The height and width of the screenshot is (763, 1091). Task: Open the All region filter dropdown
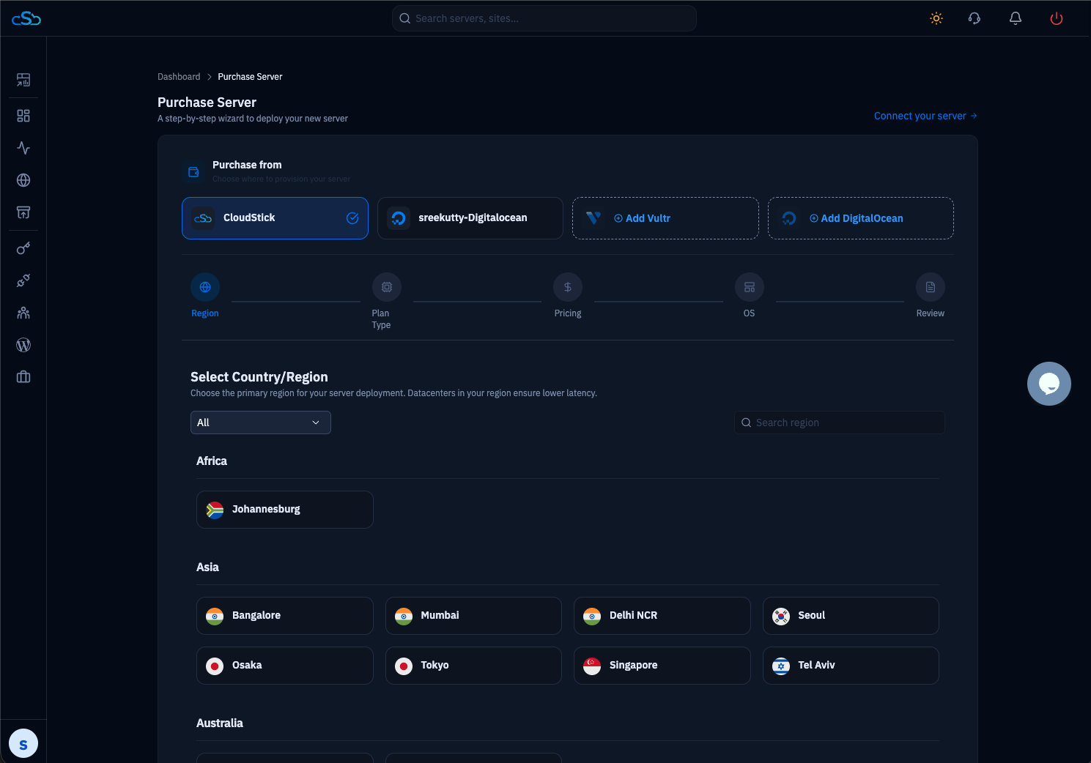tap(261, 423)
